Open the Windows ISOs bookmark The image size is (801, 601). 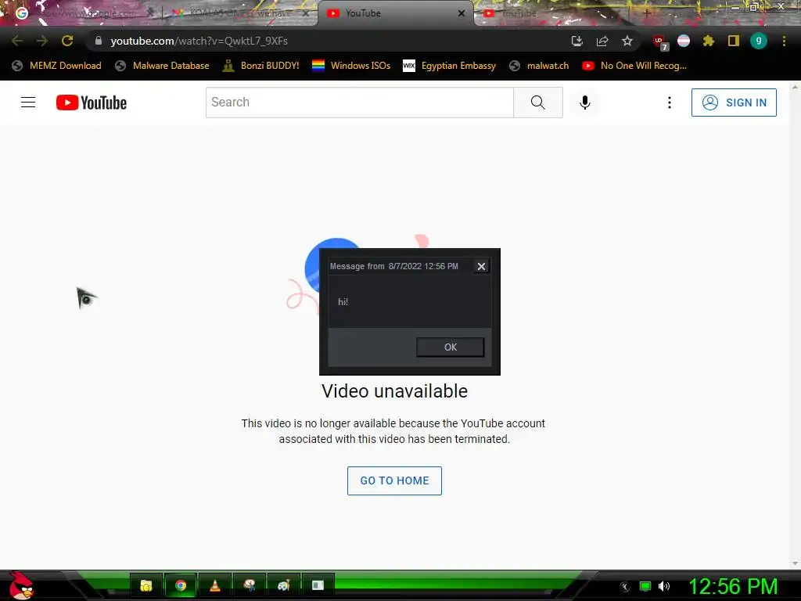[x=351, y=66]
